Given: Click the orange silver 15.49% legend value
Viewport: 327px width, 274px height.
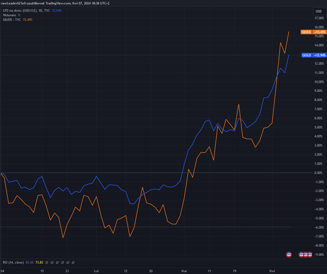Looking at the screenshot, I should tap(28, 19).
